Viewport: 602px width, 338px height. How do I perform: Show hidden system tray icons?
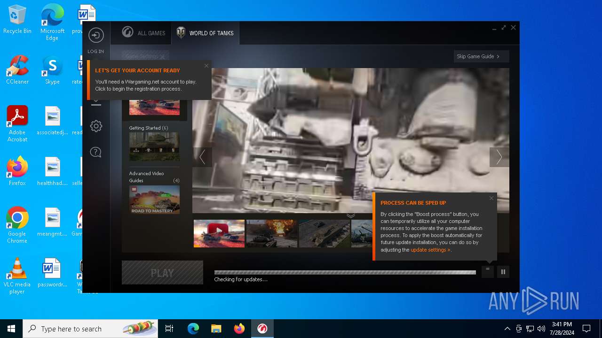(507, 329)
